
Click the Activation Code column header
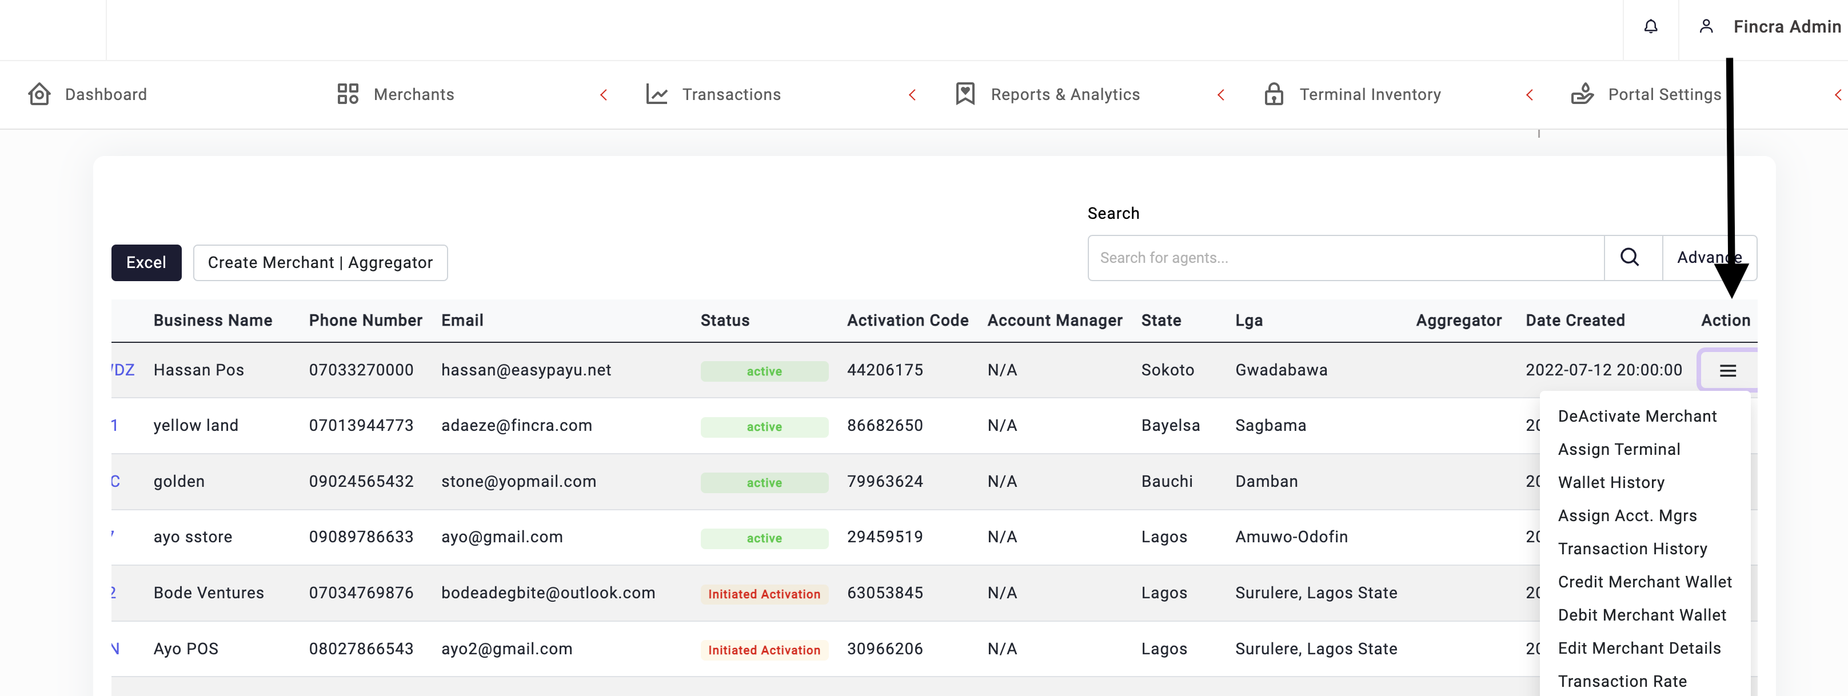pyautogui.click(x=908, y=320)
